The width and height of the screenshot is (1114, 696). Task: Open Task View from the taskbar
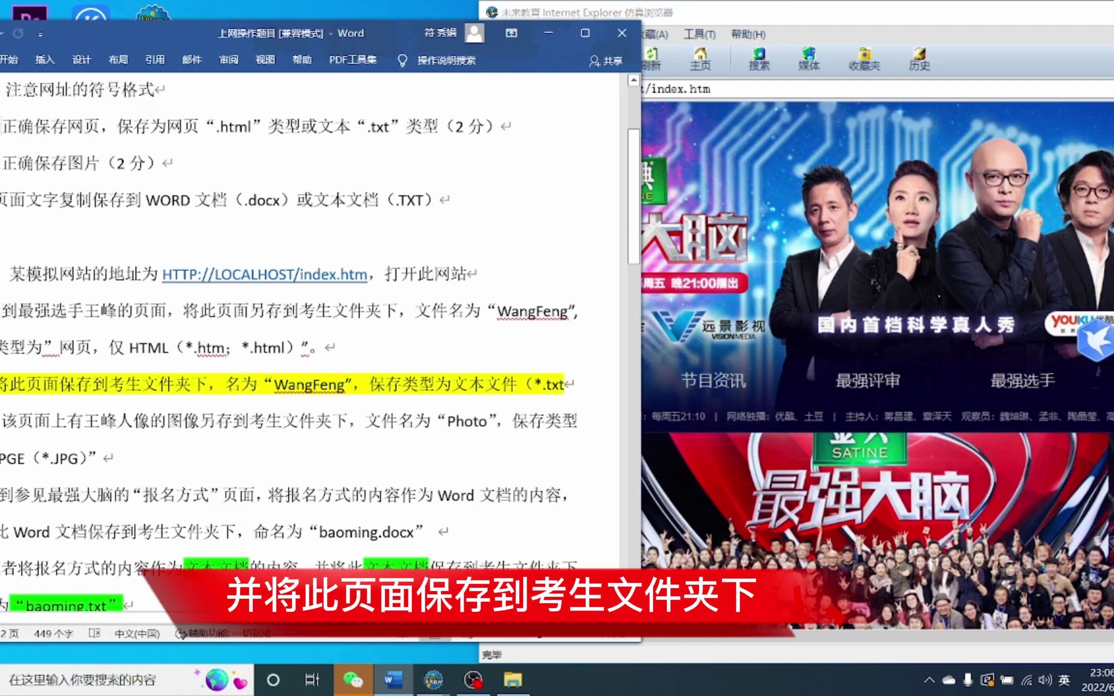pyautogui.click(x=312, y=681)
